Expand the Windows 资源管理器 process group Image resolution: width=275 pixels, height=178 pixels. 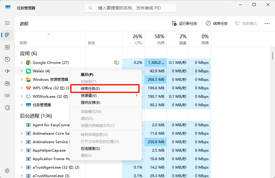point(22,80)
